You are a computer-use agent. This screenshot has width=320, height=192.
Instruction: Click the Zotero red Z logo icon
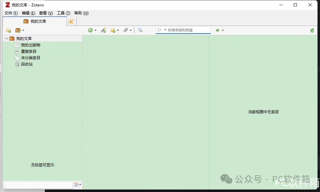click(x=8, y=5)
